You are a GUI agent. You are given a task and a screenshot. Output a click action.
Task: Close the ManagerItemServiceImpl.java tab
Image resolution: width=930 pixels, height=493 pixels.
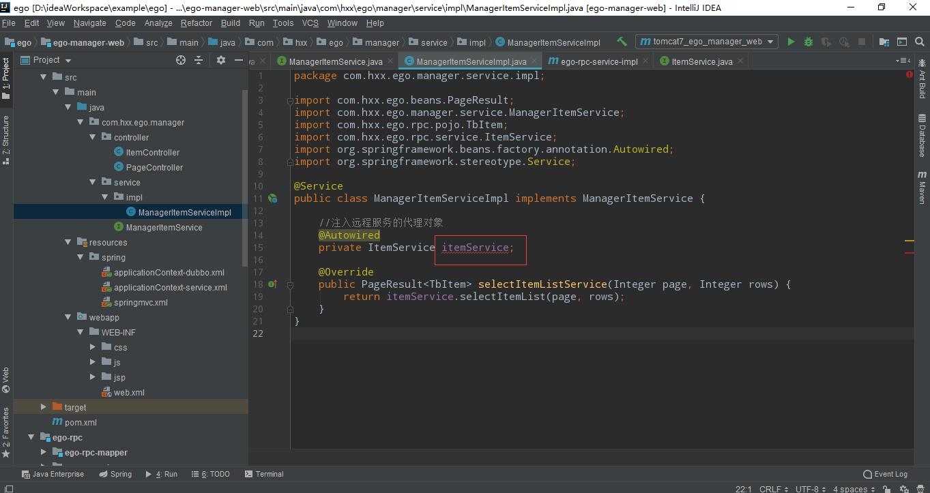coord(535,61)
